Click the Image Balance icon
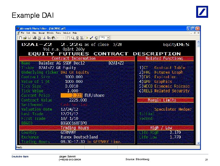220x166 pixels. [87, 38]
